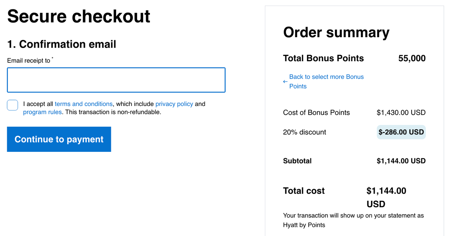This screenshot has width=451, height=236.
Task: Click the Cost of Bonus Points label
Action: click(316, 112)
